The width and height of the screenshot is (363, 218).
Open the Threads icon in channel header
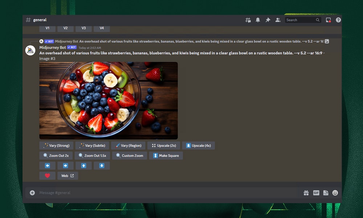click(248, 20)
